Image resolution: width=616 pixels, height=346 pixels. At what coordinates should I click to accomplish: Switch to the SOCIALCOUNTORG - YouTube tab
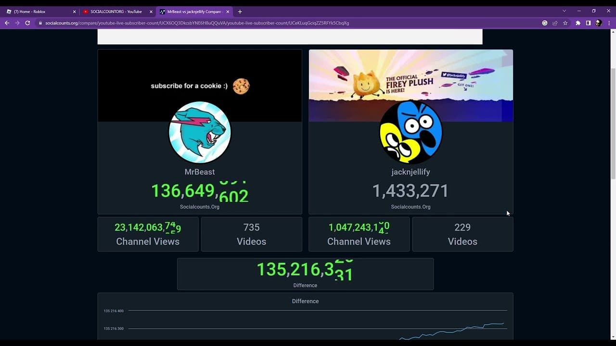click(117, 12)
